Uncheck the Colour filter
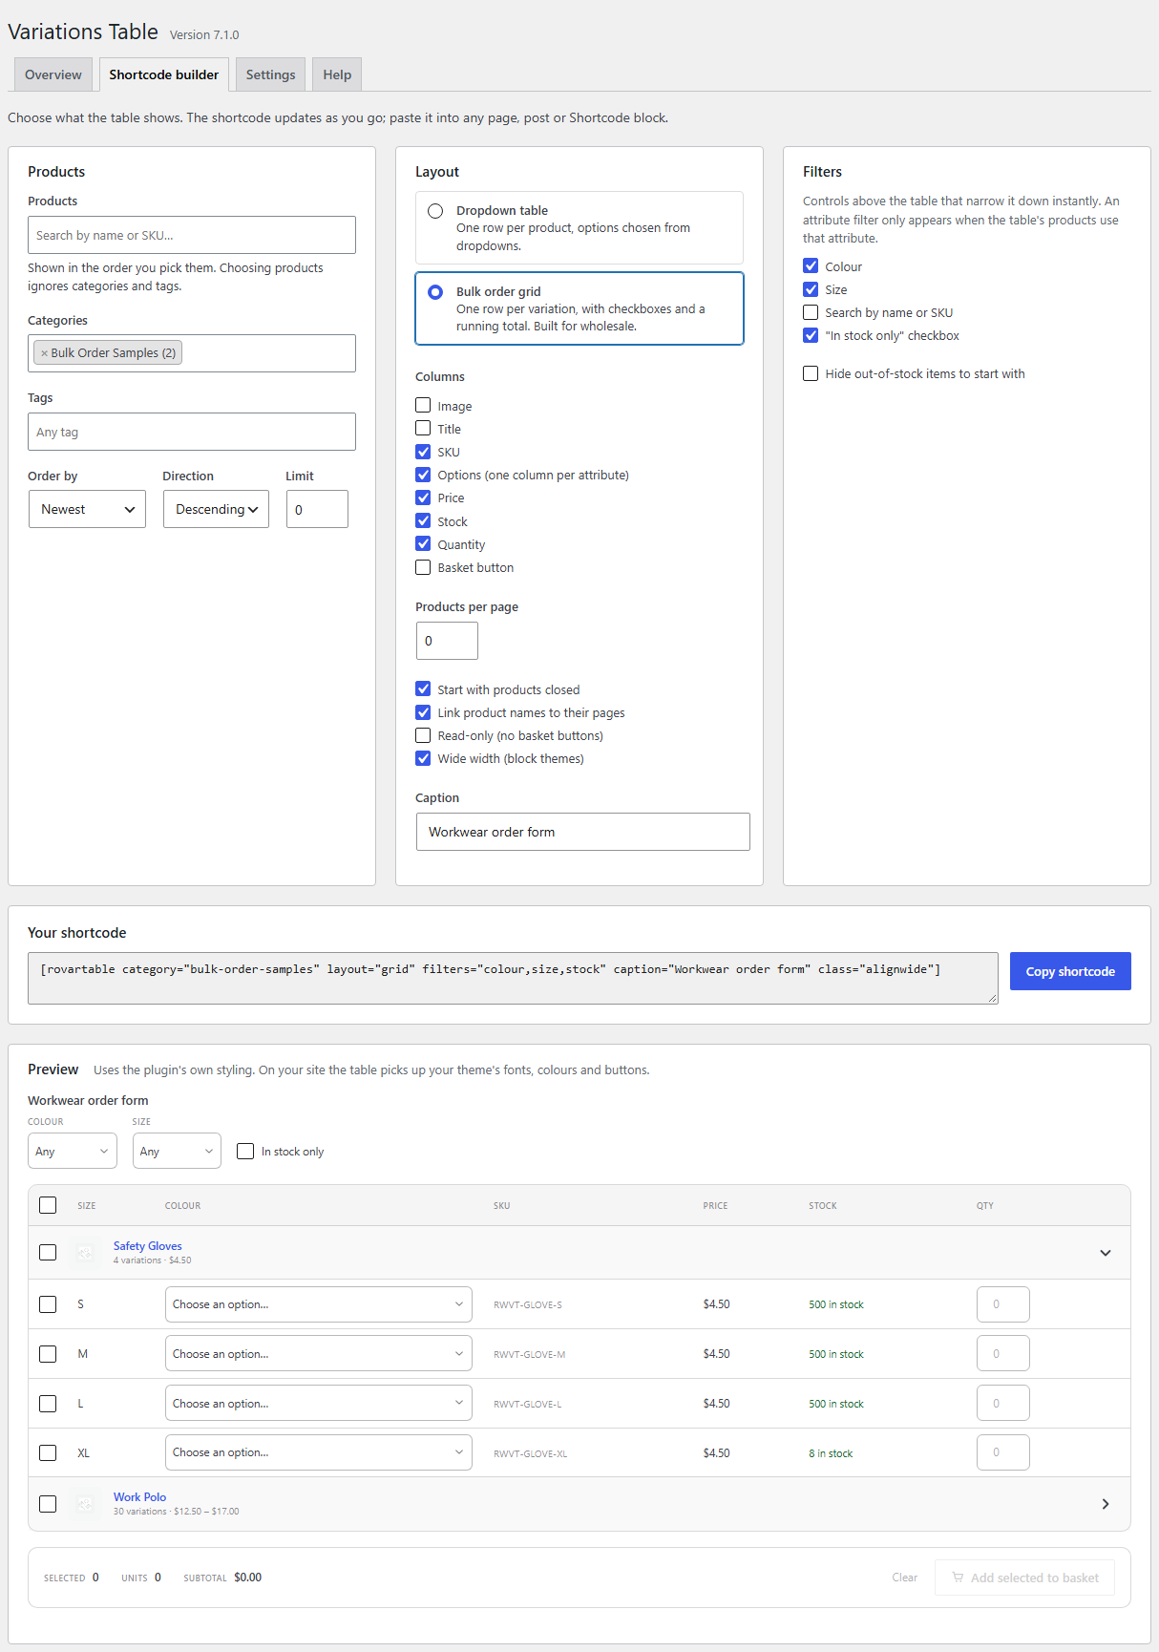 811,266
